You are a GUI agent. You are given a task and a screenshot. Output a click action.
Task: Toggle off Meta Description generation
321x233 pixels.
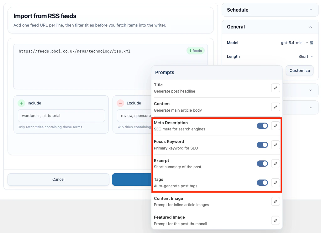[x=262, y=126]
